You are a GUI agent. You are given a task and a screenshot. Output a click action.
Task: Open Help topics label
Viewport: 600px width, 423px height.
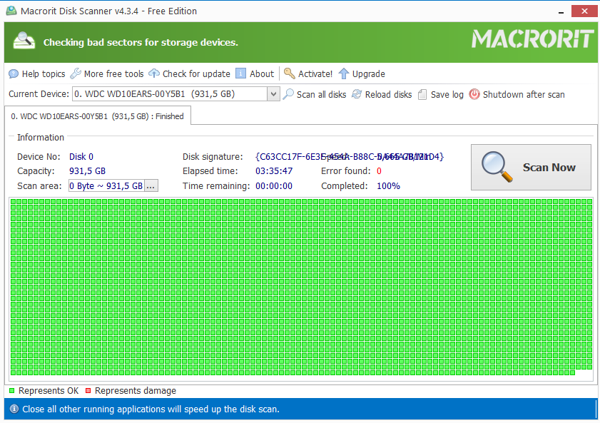[x=44, y=73]
